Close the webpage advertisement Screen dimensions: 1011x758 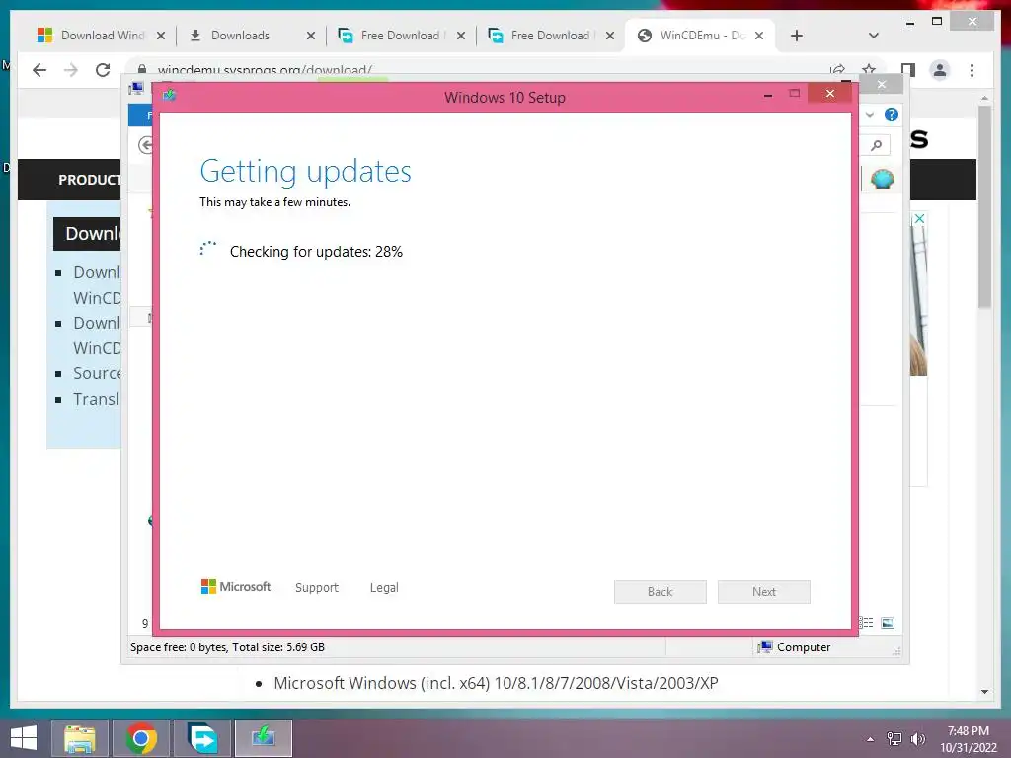pyautogui.click(x=919, y=219)
